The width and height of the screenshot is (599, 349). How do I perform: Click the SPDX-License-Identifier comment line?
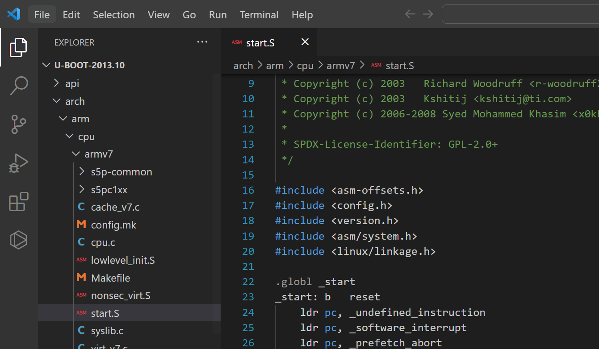[x=390, y=144]
